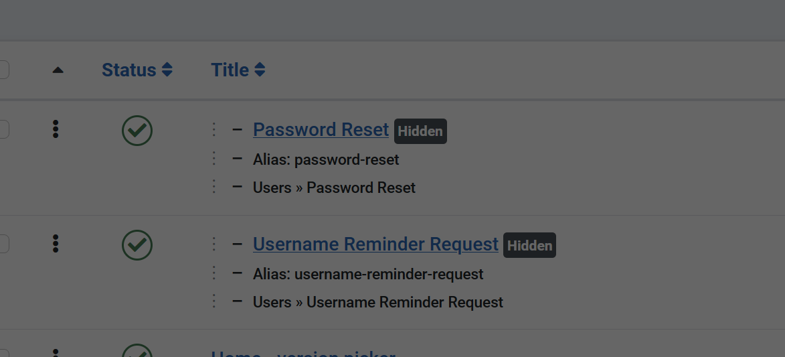Click the 'Alias: username-reminder-request' text
The height and width of the screenshot is (357, 785).
368,274
